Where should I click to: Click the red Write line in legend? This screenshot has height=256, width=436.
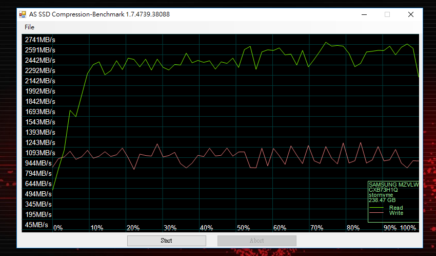[376, 213]
